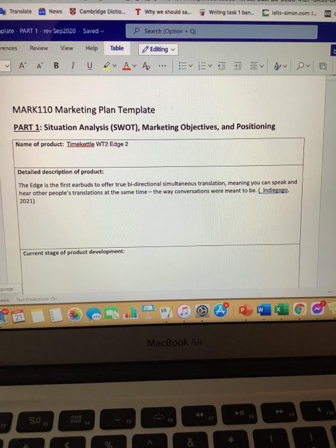Click in the Search (Option + Q) box
Viewport: 336px width, 448px height.
221,31
